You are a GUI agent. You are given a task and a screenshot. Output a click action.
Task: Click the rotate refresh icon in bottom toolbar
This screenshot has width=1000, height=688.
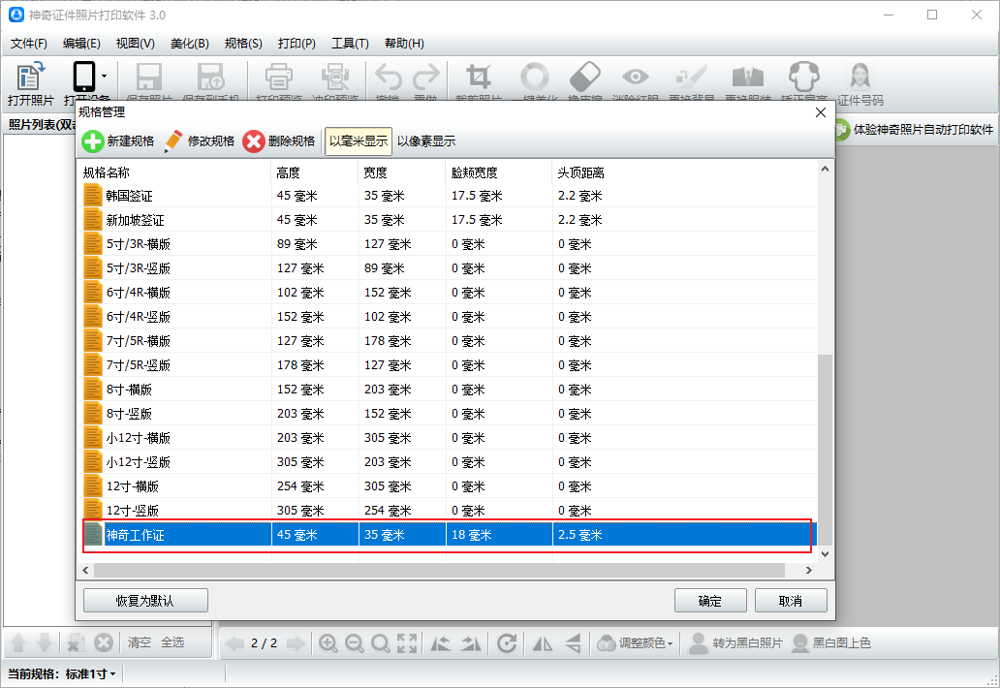coord(506,643)
